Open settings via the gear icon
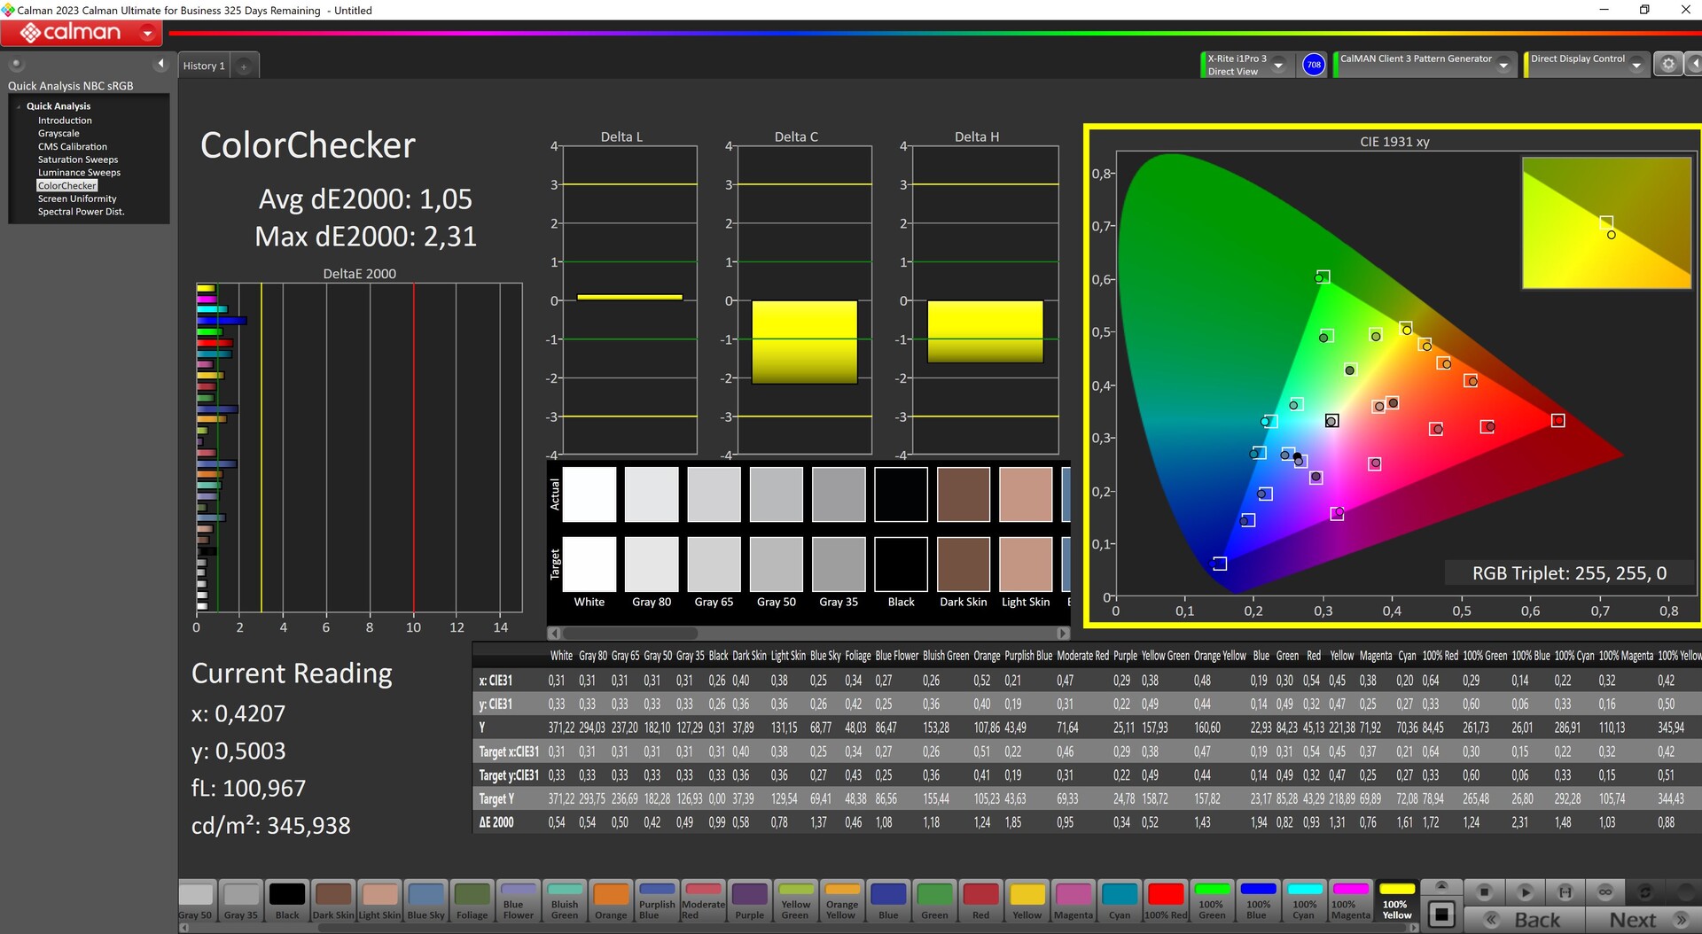 (x=1668, y=64)
